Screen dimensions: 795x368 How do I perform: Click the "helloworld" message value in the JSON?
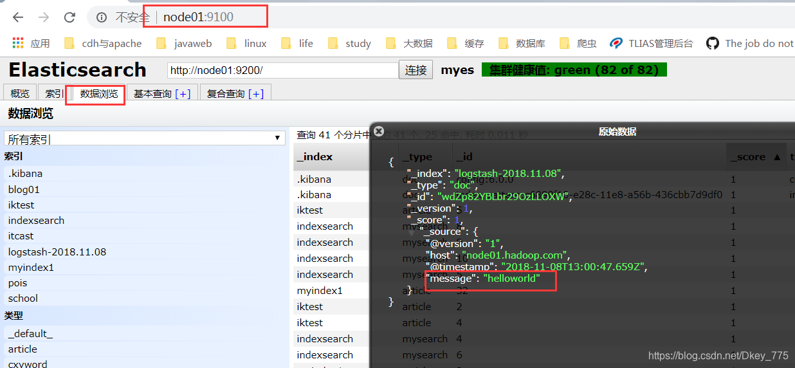(513, 279)
